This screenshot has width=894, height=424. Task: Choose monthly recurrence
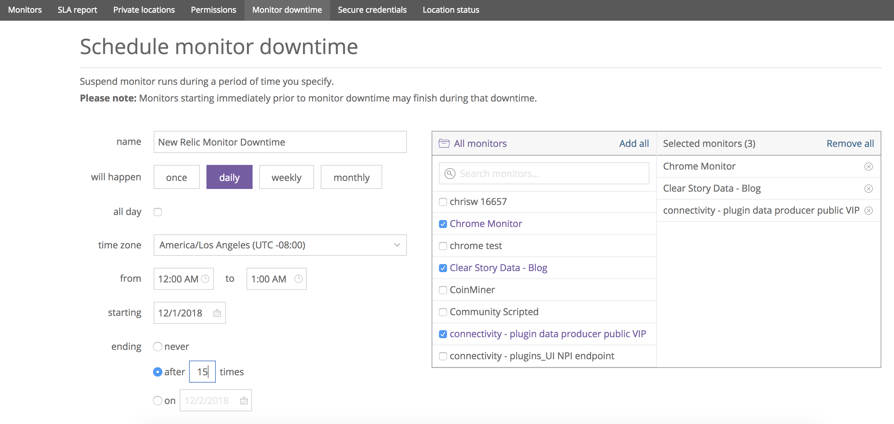(x=351, y=177)
